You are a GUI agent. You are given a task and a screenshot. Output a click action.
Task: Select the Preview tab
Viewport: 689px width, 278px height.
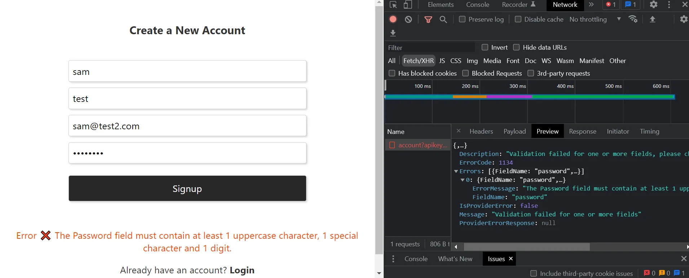tap(547, 131)
